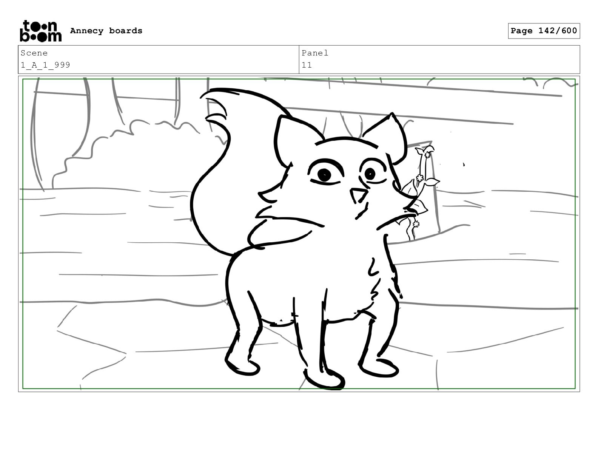The width and height of the screenshot is (598, 462).
Task: Click the Toon Boom logo
Action: point(40,31)
